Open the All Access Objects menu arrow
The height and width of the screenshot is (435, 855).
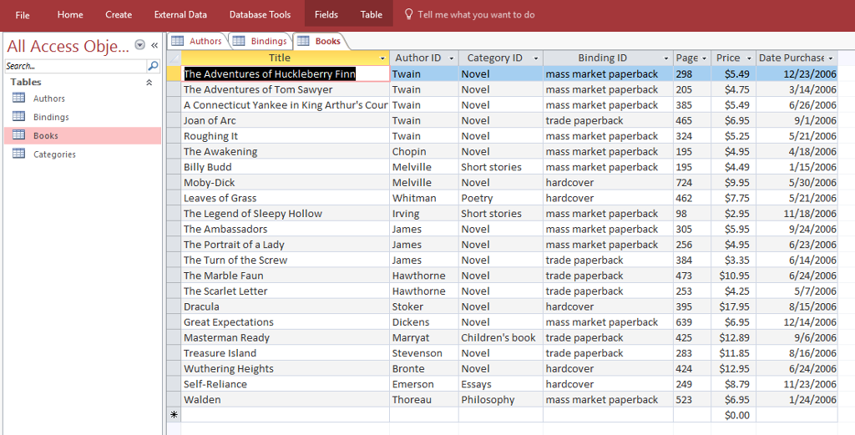[139, 45]
